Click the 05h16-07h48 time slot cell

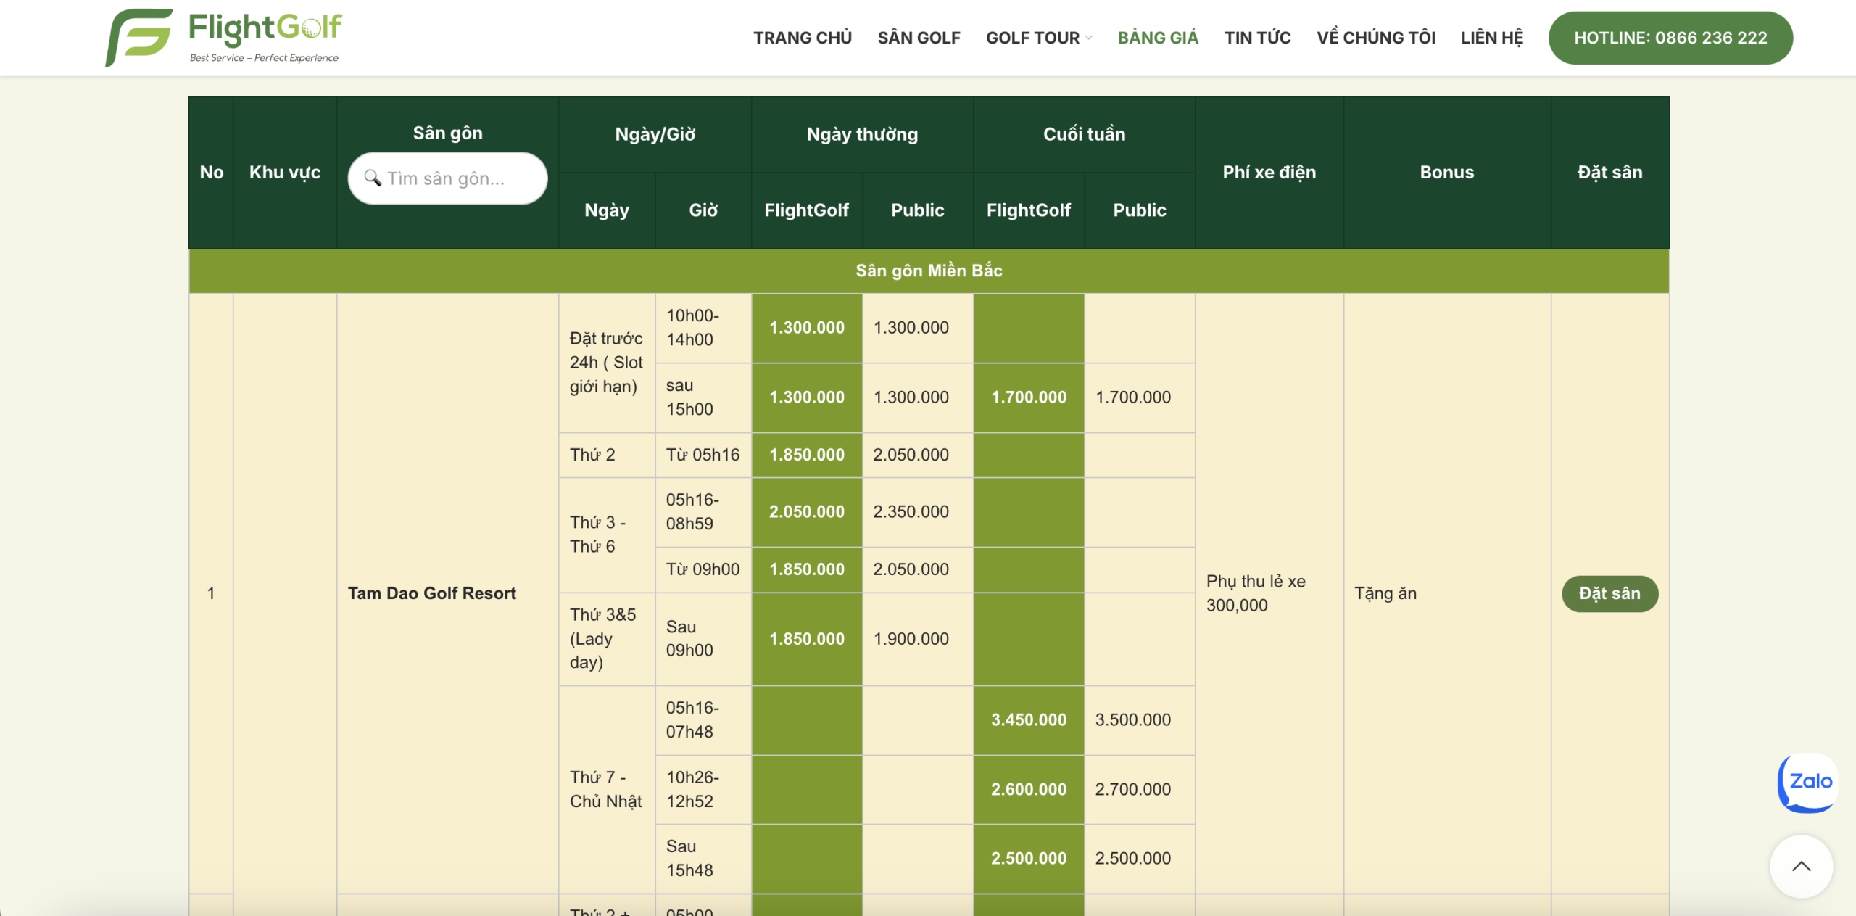(x=703, y=720)
